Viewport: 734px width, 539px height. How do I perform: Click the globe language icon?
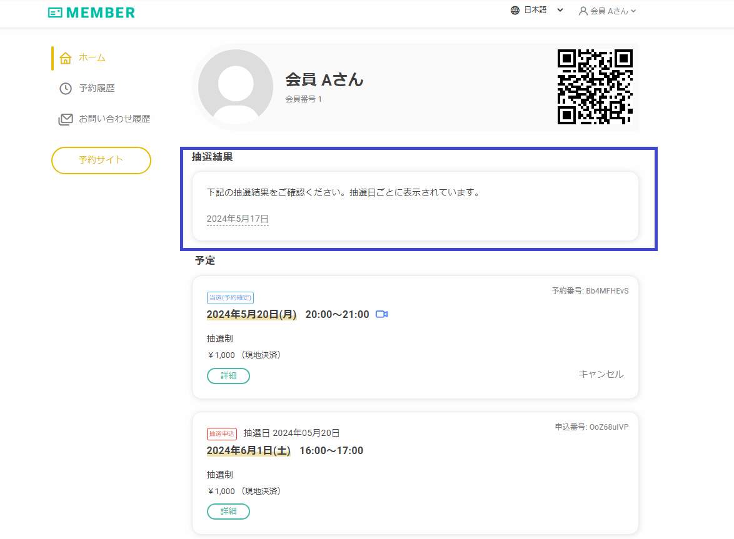[x=515, y=10]
